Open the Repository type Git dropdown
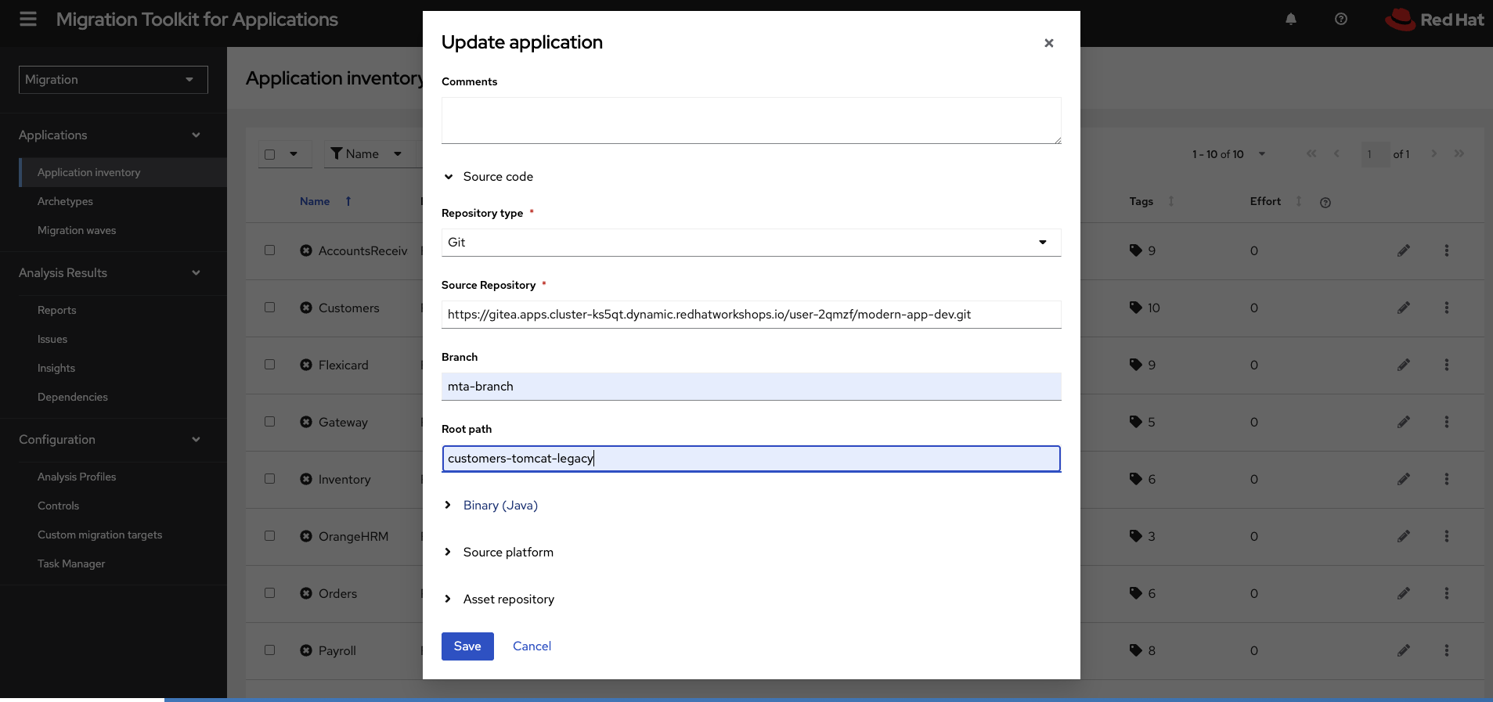Screen dimensions: 1493x702 pyautogui.click(x=751, y=243)
